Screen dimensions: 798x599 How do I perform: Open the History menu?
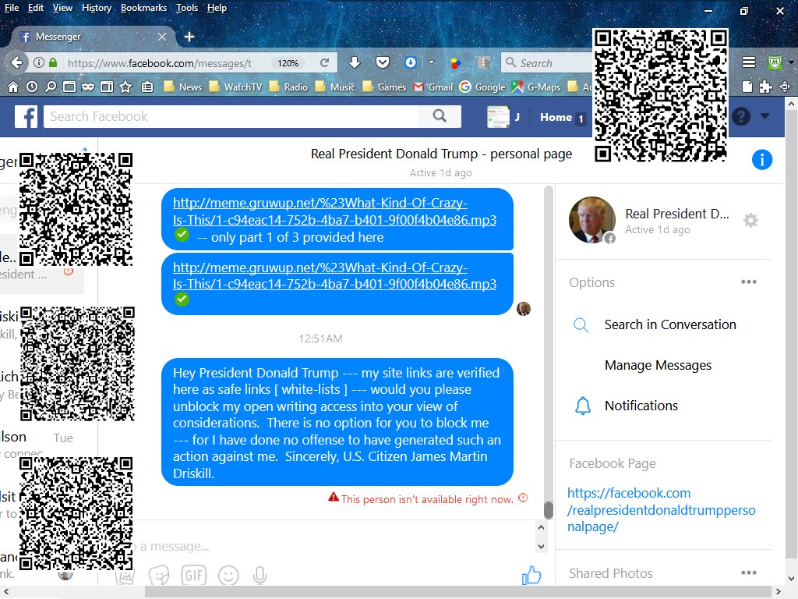(x=96, y=8)
